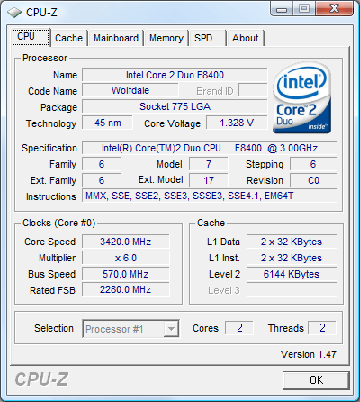Open the SPD tab
The height and width of the screenshot is (402, 360).
207,38
